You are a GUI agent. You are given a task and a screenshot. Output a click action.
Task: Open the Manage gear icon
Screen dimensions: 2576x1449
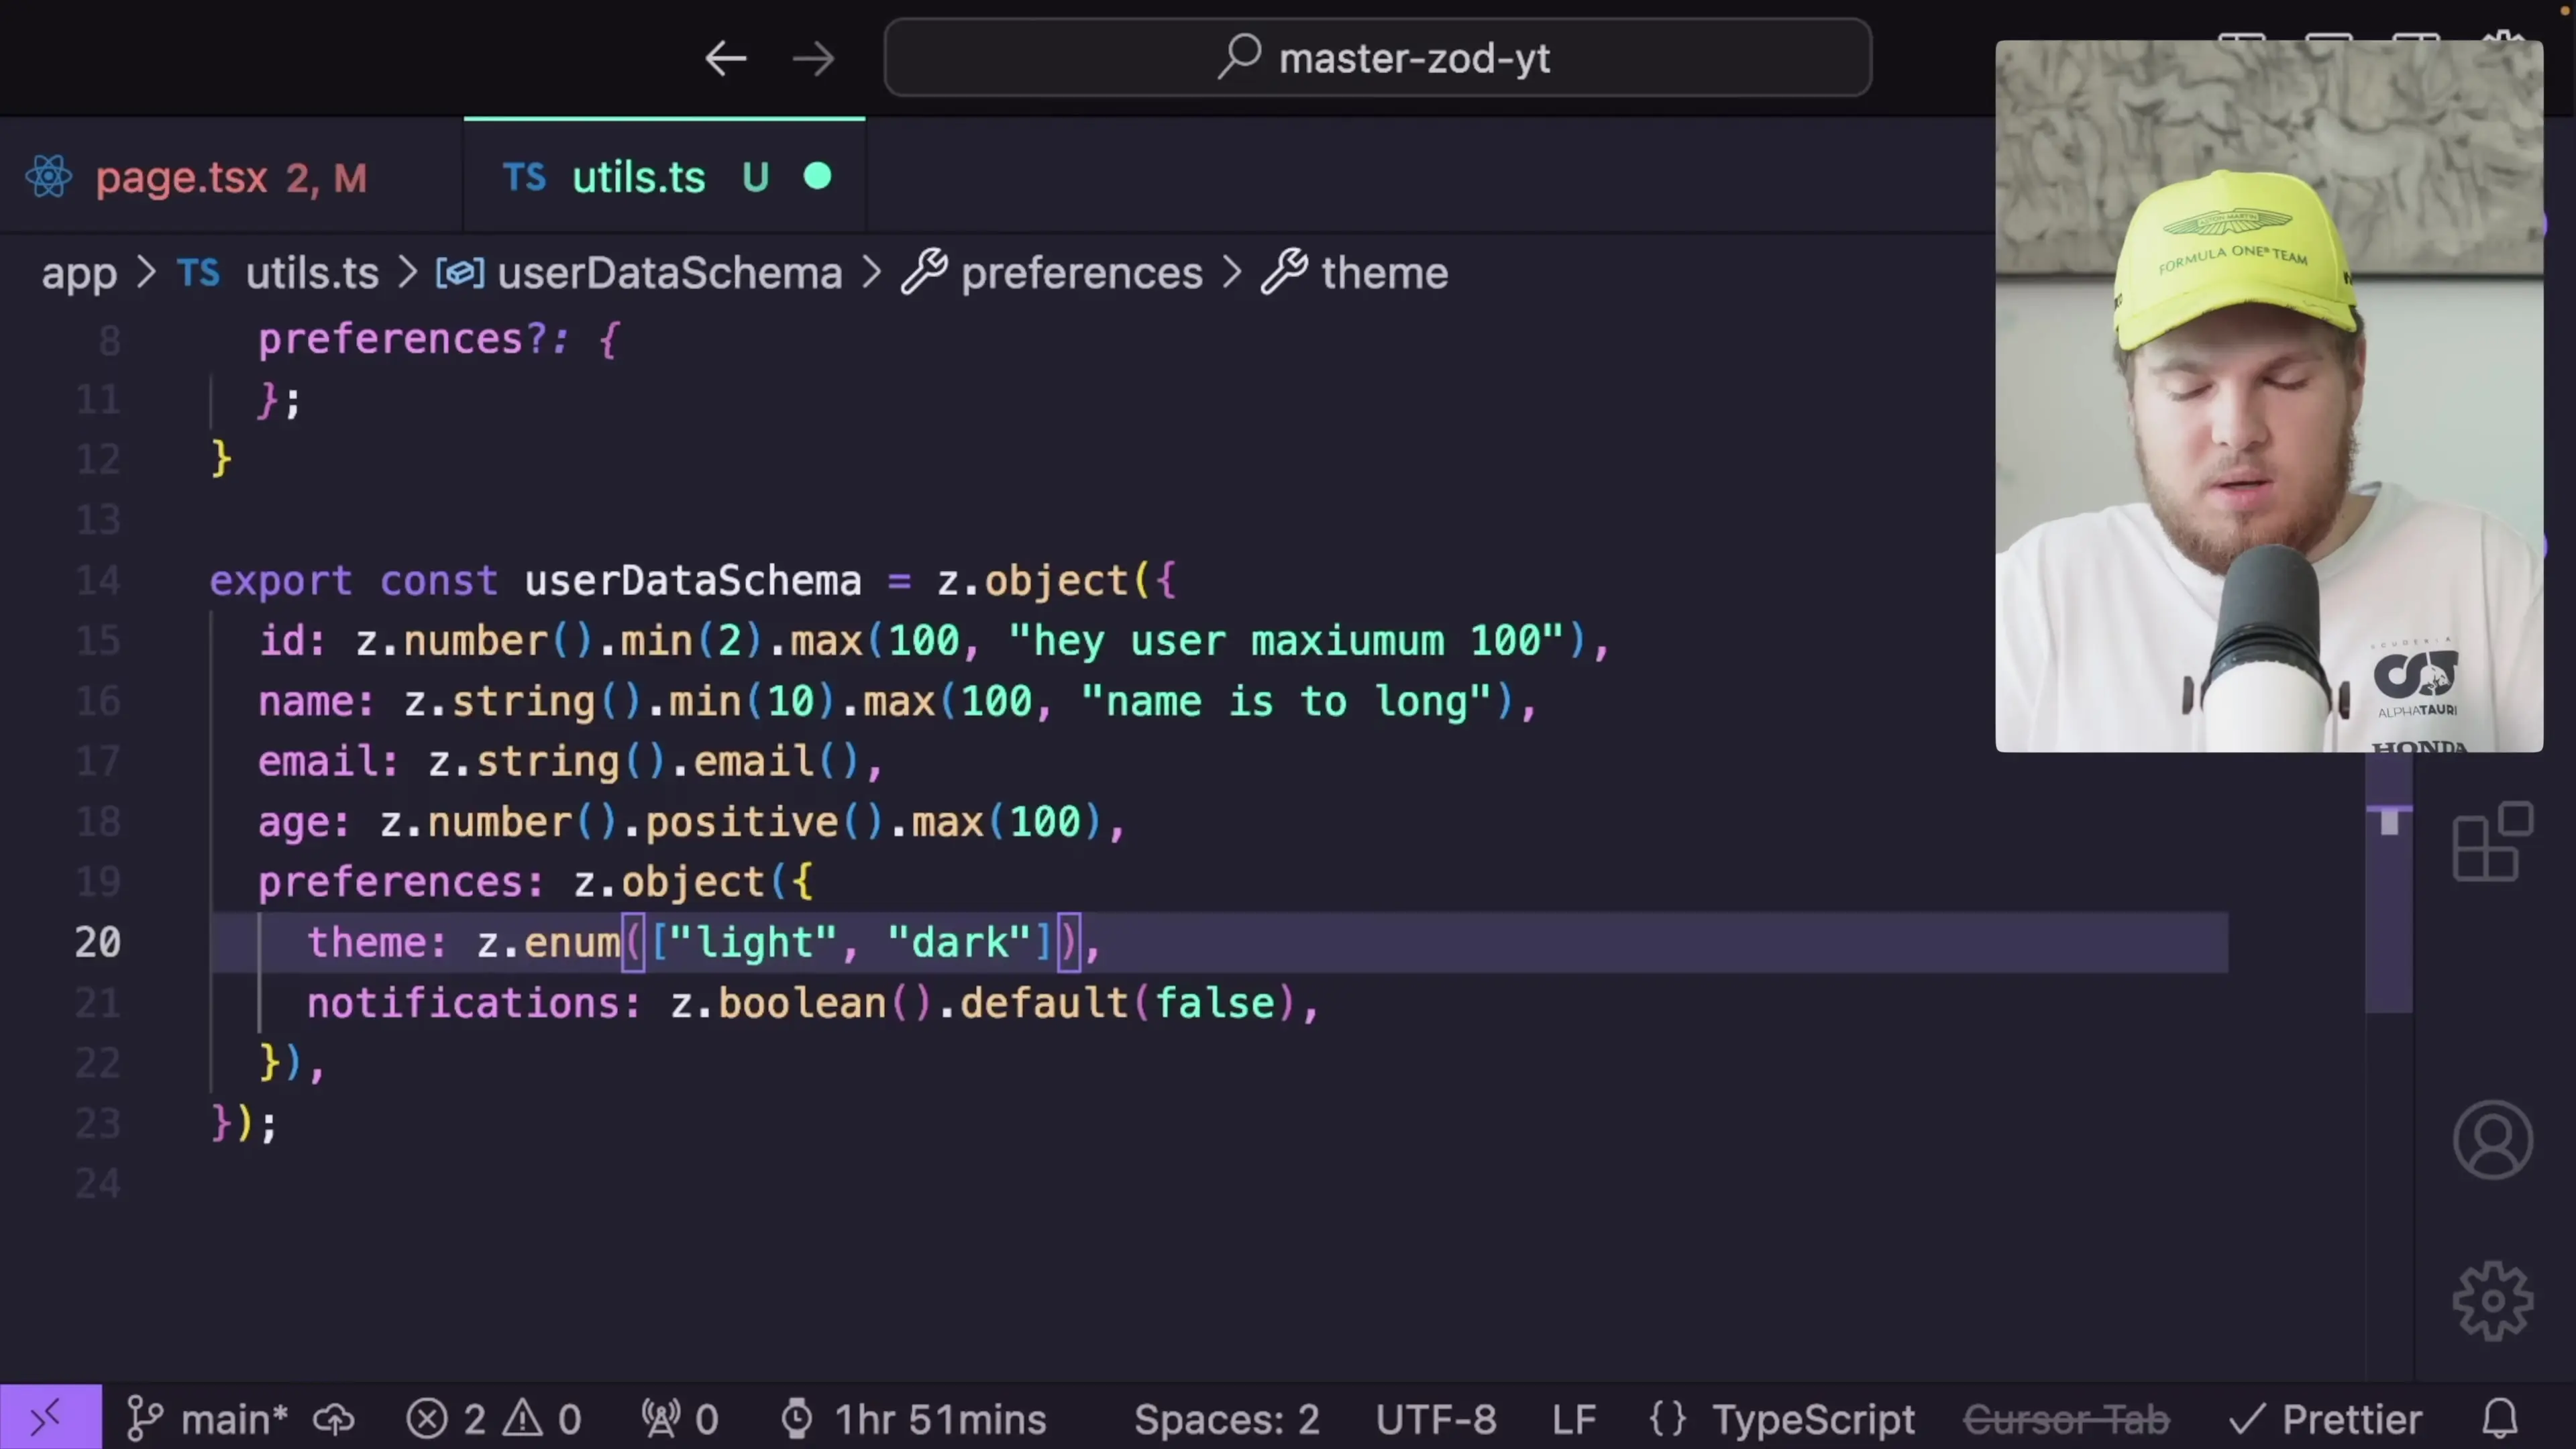click(x=2493, y=1300)
